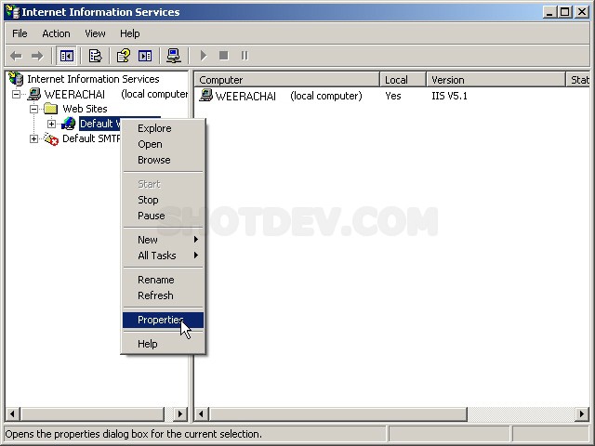Open the Action menu
Image resolution: width=595 pixels, height=446 pixels.
[56, 33]
